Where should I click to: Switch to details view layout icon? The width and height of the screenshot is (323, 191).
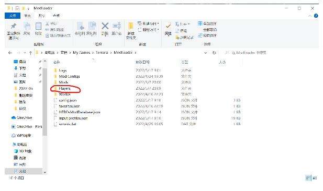pyautogui.click(x=308, y=178)
